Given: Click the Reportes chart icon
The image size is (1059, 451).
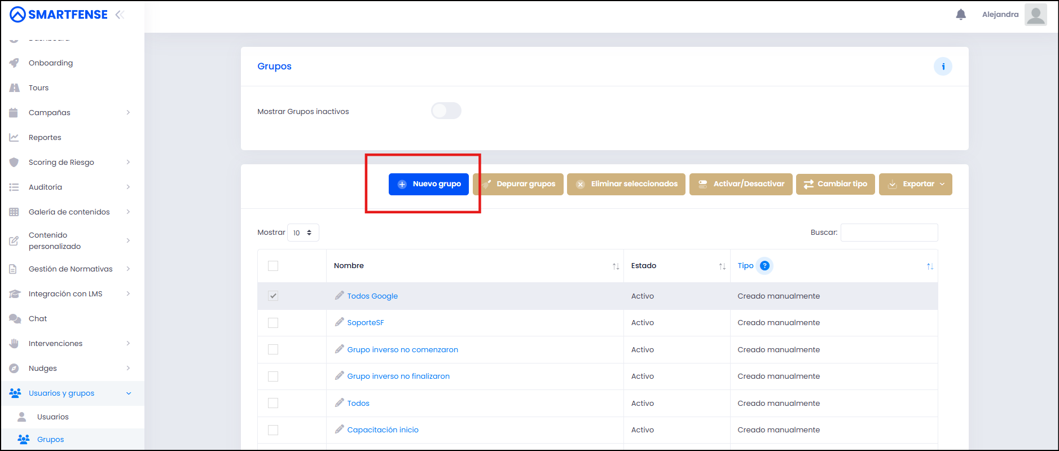Looking at the screenshot, I should coord(14,137).
